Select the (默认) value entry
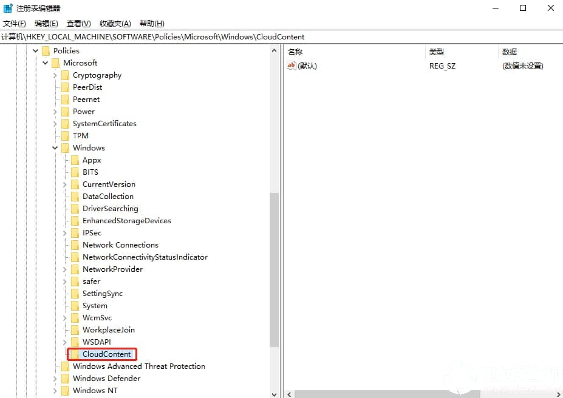This screenshot has width=563, height=398. [x=307, y=66]
